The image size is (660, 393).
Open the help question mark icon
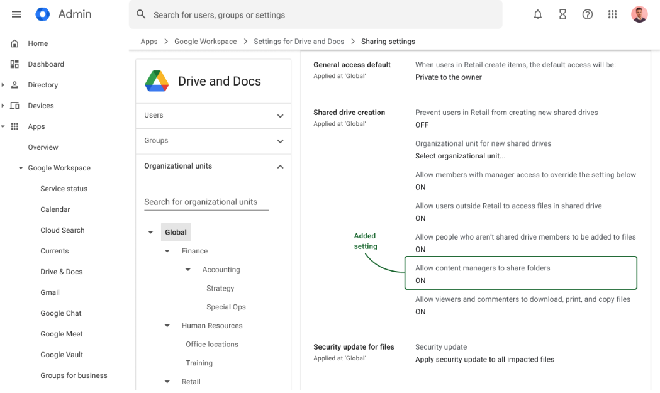point(587,14)
